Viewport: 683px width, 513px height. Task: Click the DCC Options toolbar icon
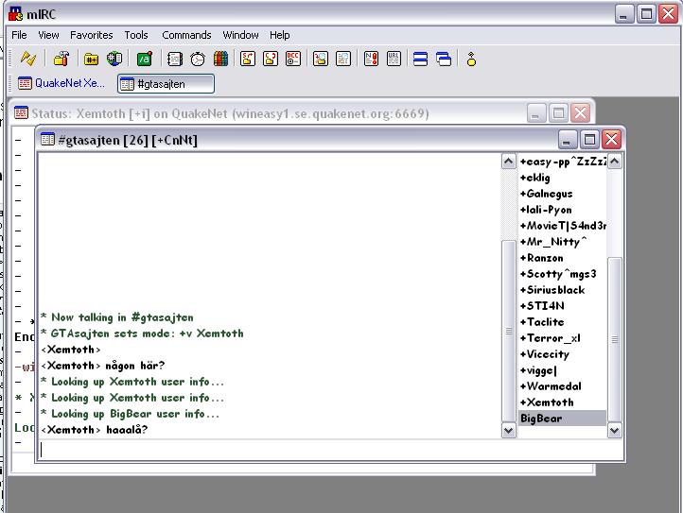pos(294,59)
